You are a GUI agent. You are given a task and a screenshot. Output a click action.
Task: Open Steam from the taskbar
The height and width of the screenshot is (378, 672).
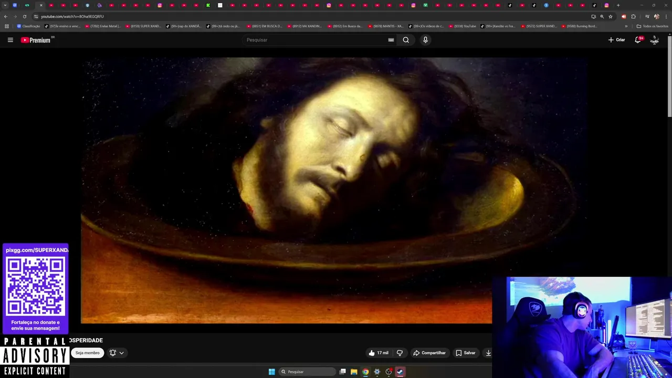pyautogui.click(x=400, y=372)
